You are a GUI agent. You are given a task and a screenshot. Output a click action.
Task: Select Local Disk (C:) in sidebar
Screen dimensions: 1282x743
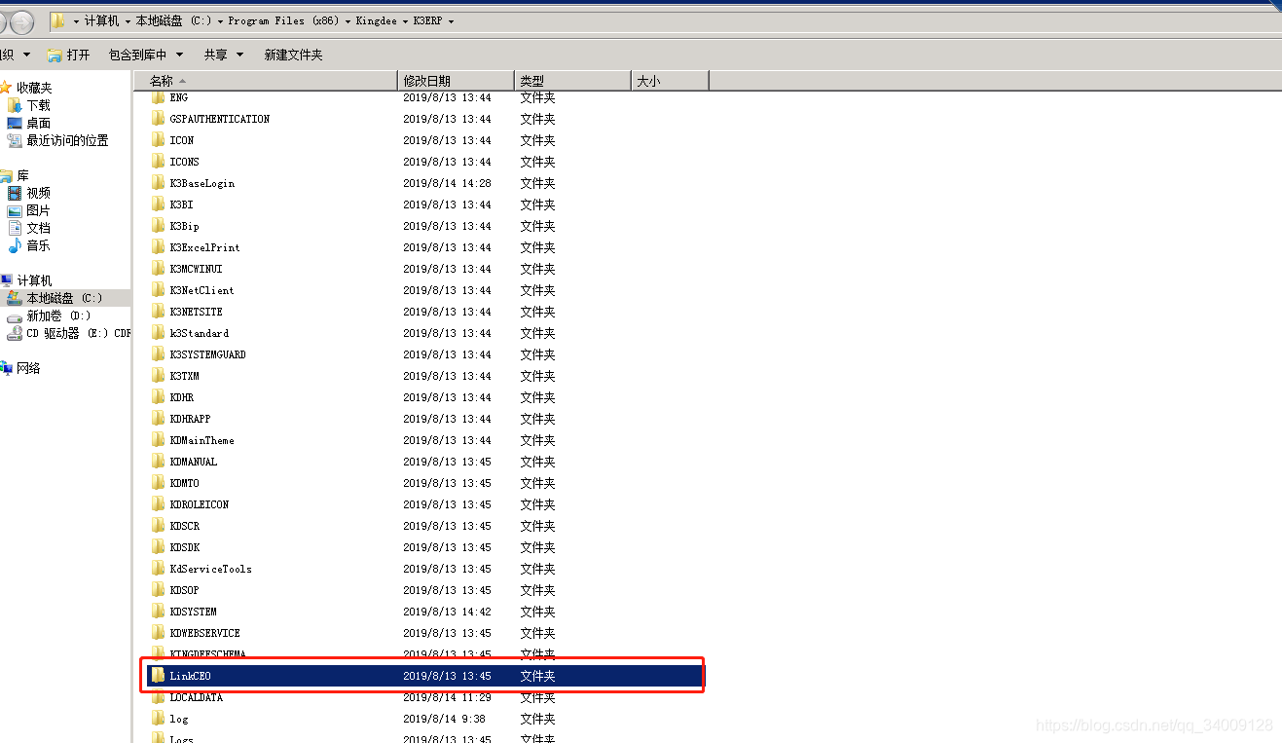pyautogui.click(x=65, y=298)
